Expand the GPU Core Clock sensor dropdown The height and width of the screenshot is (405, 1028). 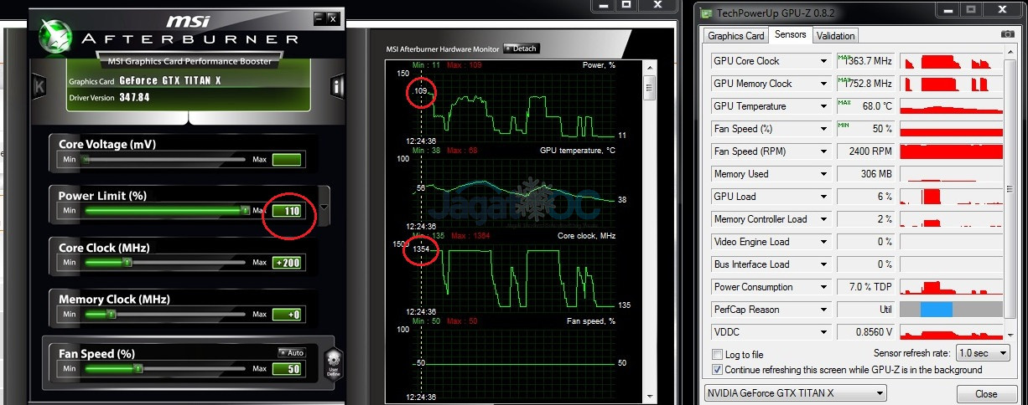click(823, 61)
